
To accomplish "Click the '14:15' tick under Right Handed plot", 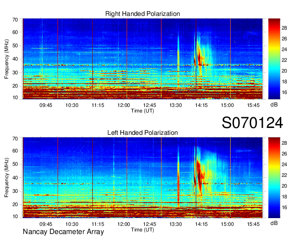I will [x=201, y=105].
